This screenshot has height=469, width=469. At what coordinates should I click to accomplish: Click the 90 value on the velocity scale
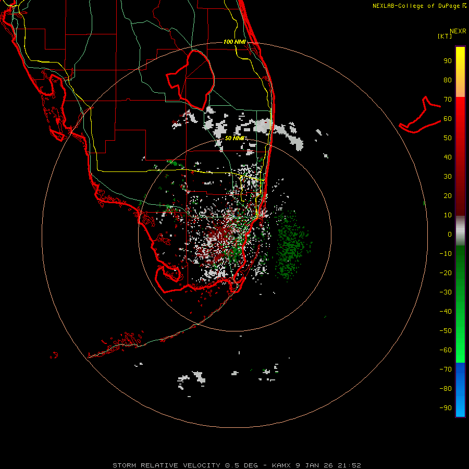(x=448, y=61)
